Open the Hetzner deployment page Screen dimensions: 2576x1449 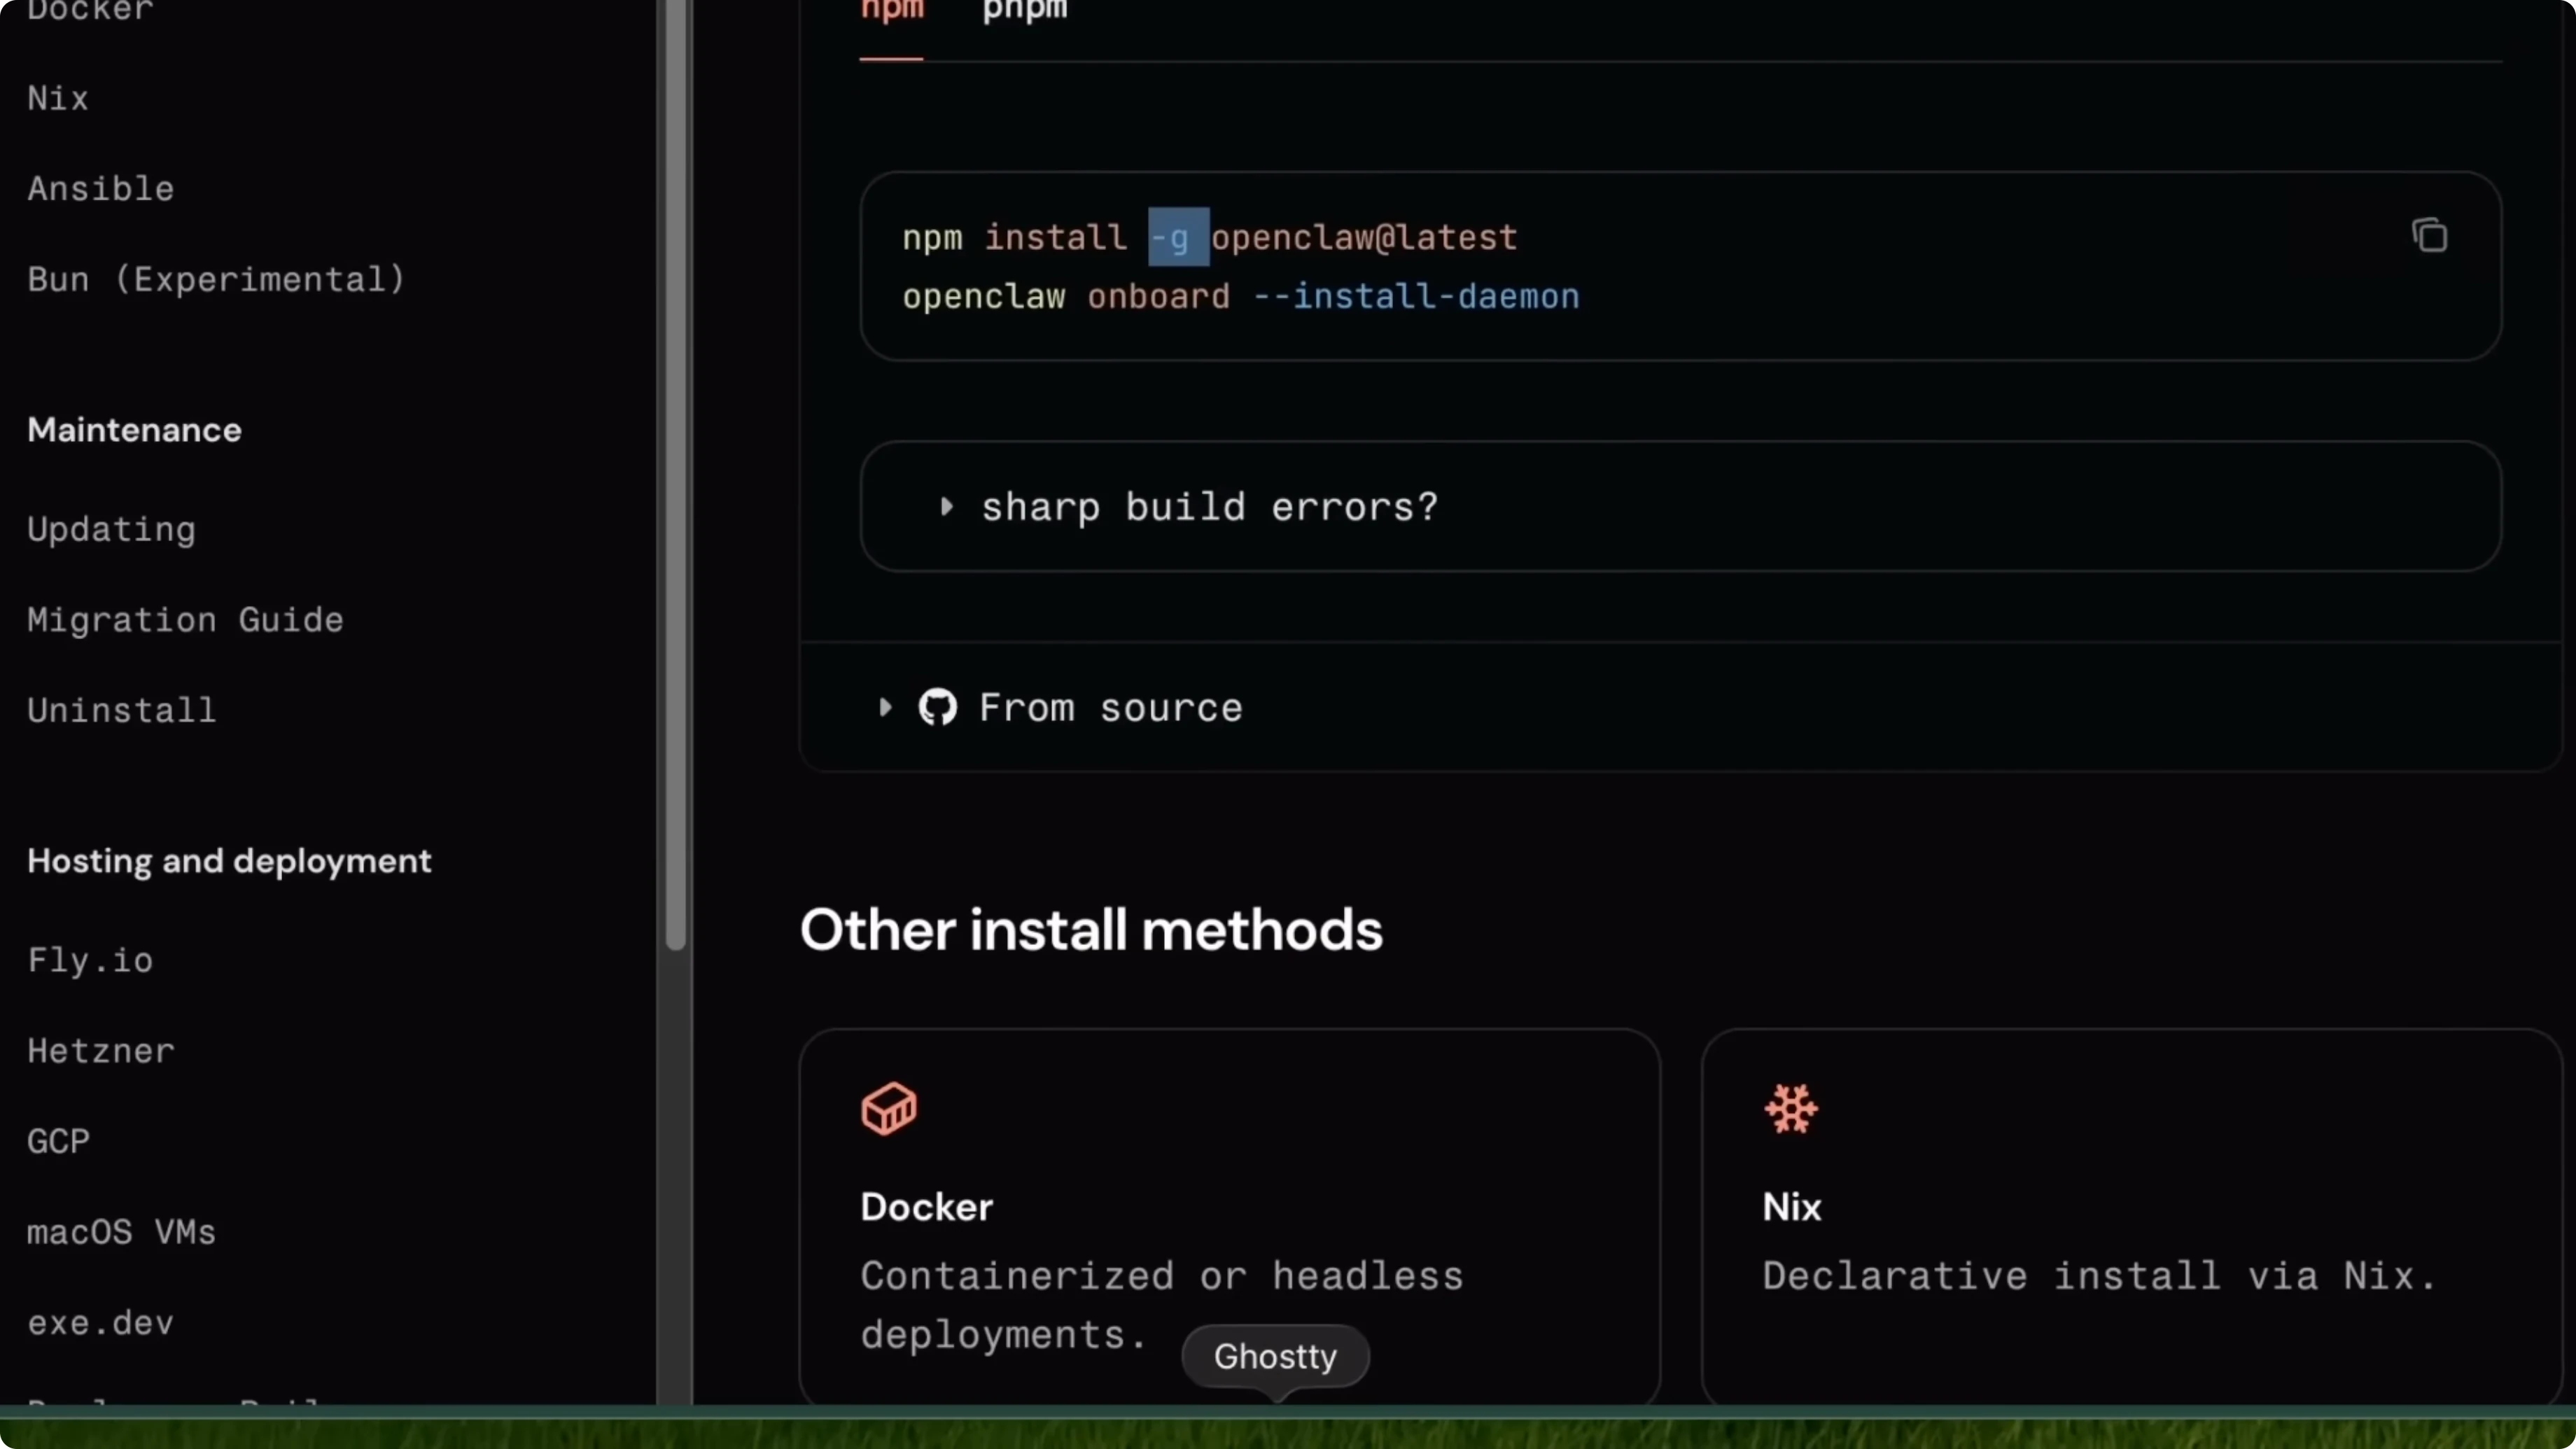(x=99, y=1051)
